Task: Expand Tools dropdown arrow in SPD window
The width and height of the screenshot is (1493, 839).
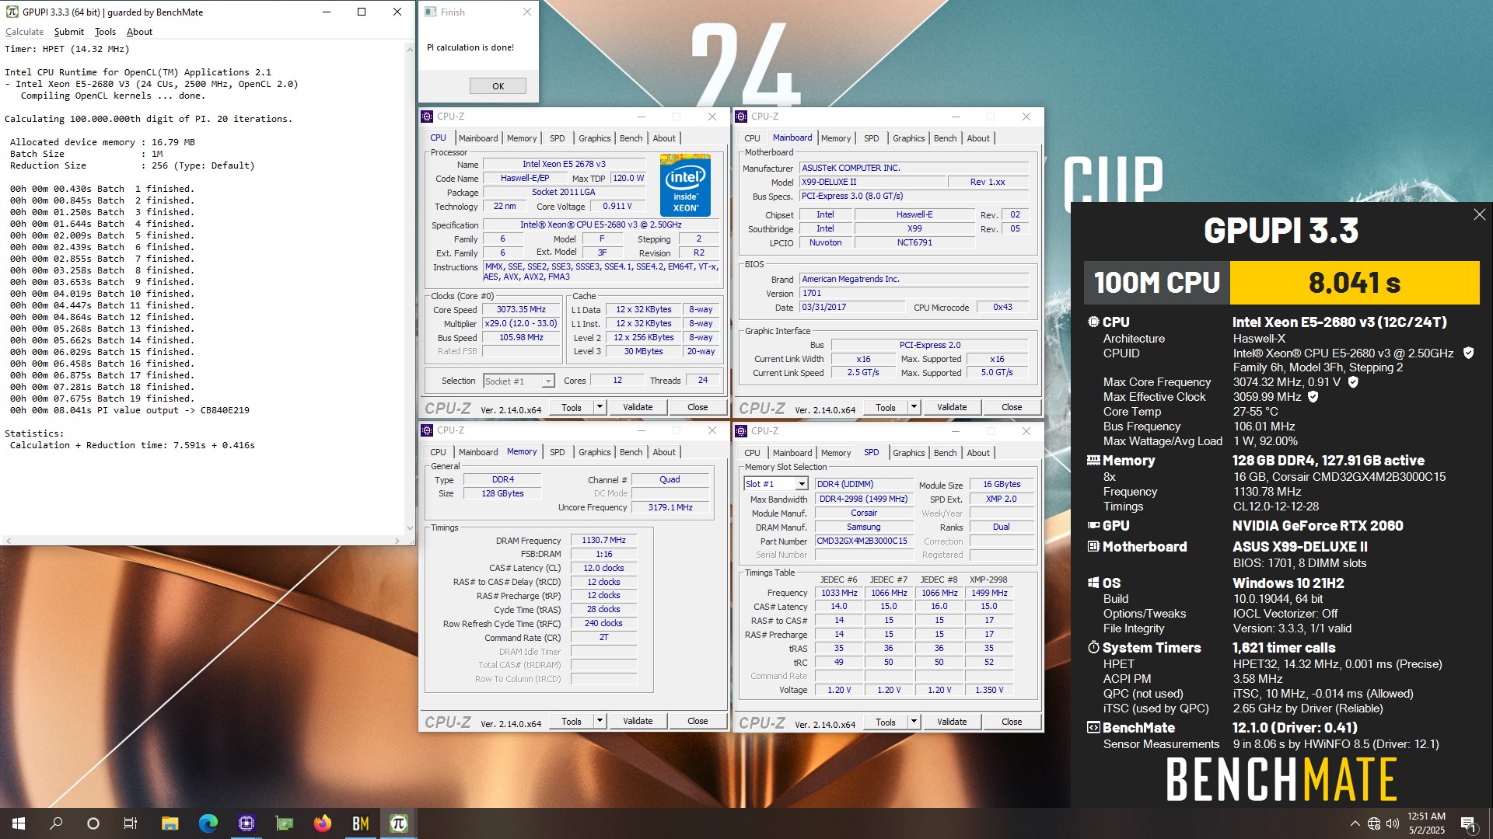Action: tap(914, 722)
